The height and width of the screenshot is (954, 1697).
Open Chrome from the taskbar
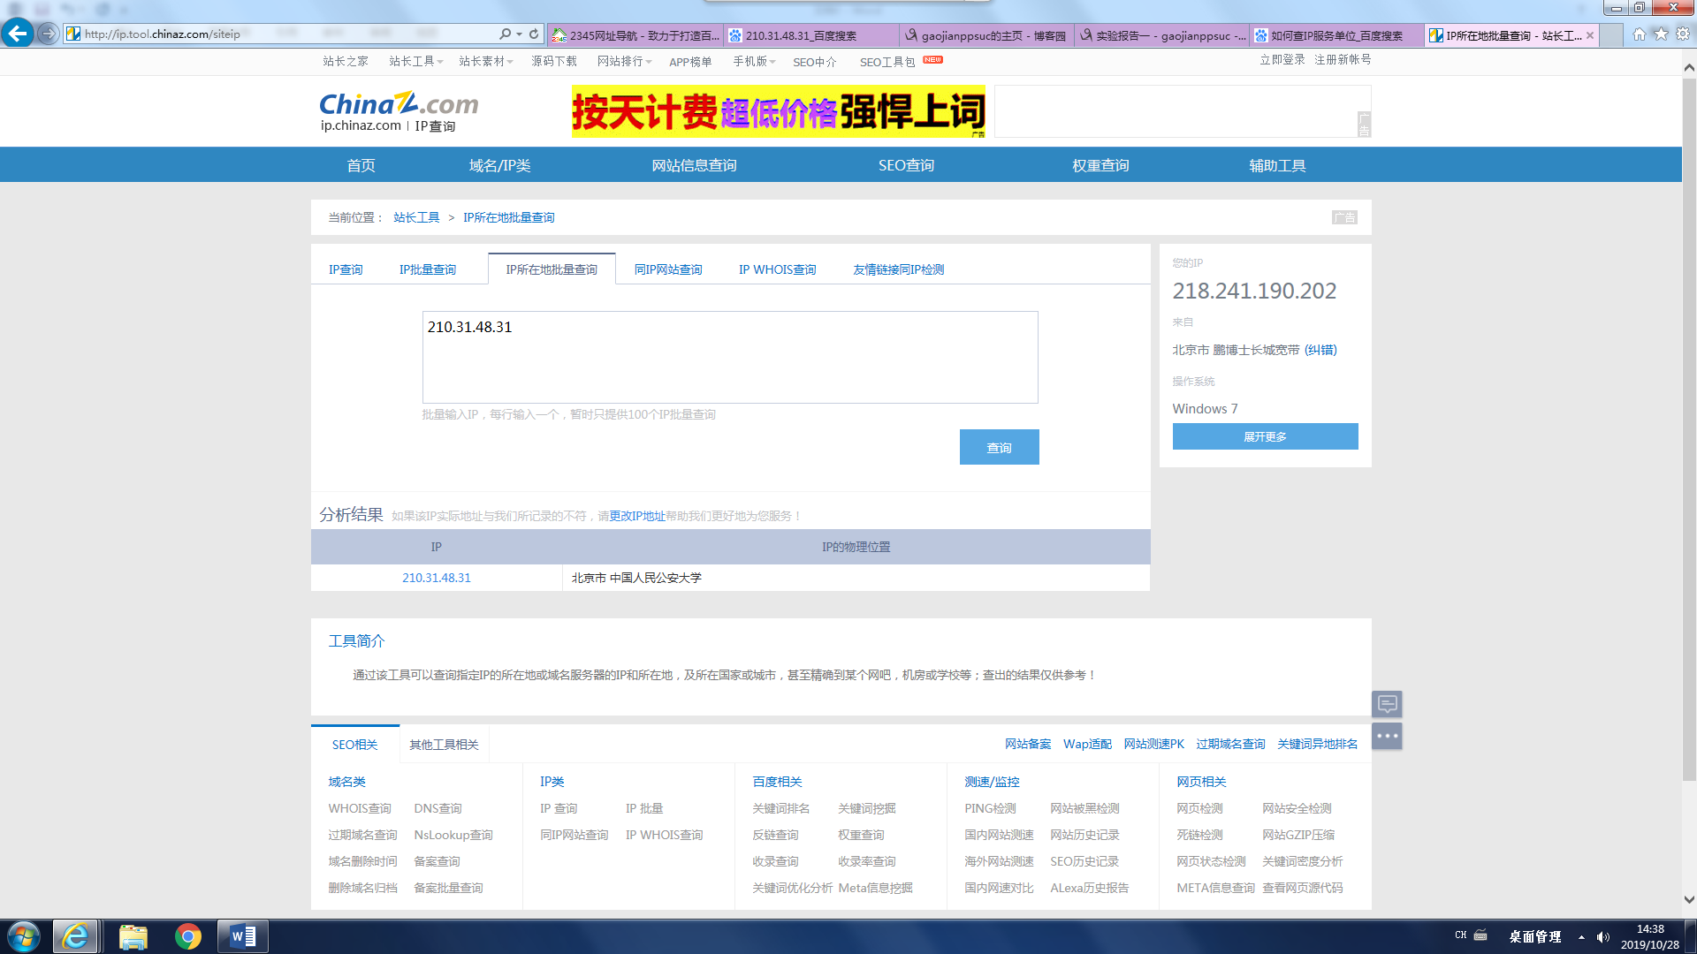click(187, 936)
